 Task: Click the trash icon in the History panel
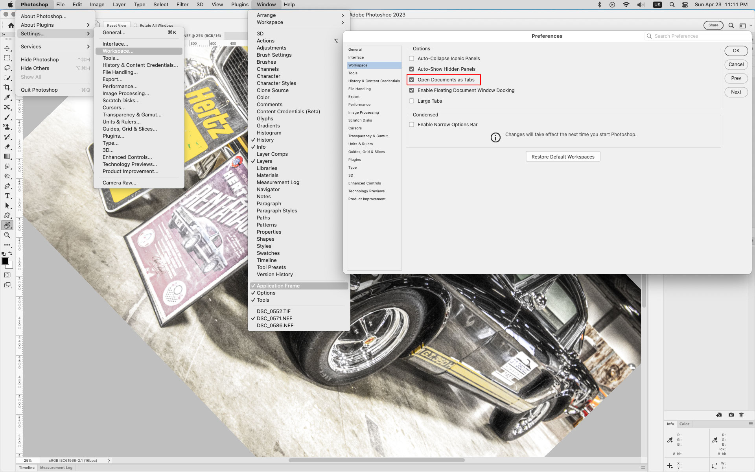[742, 415]
